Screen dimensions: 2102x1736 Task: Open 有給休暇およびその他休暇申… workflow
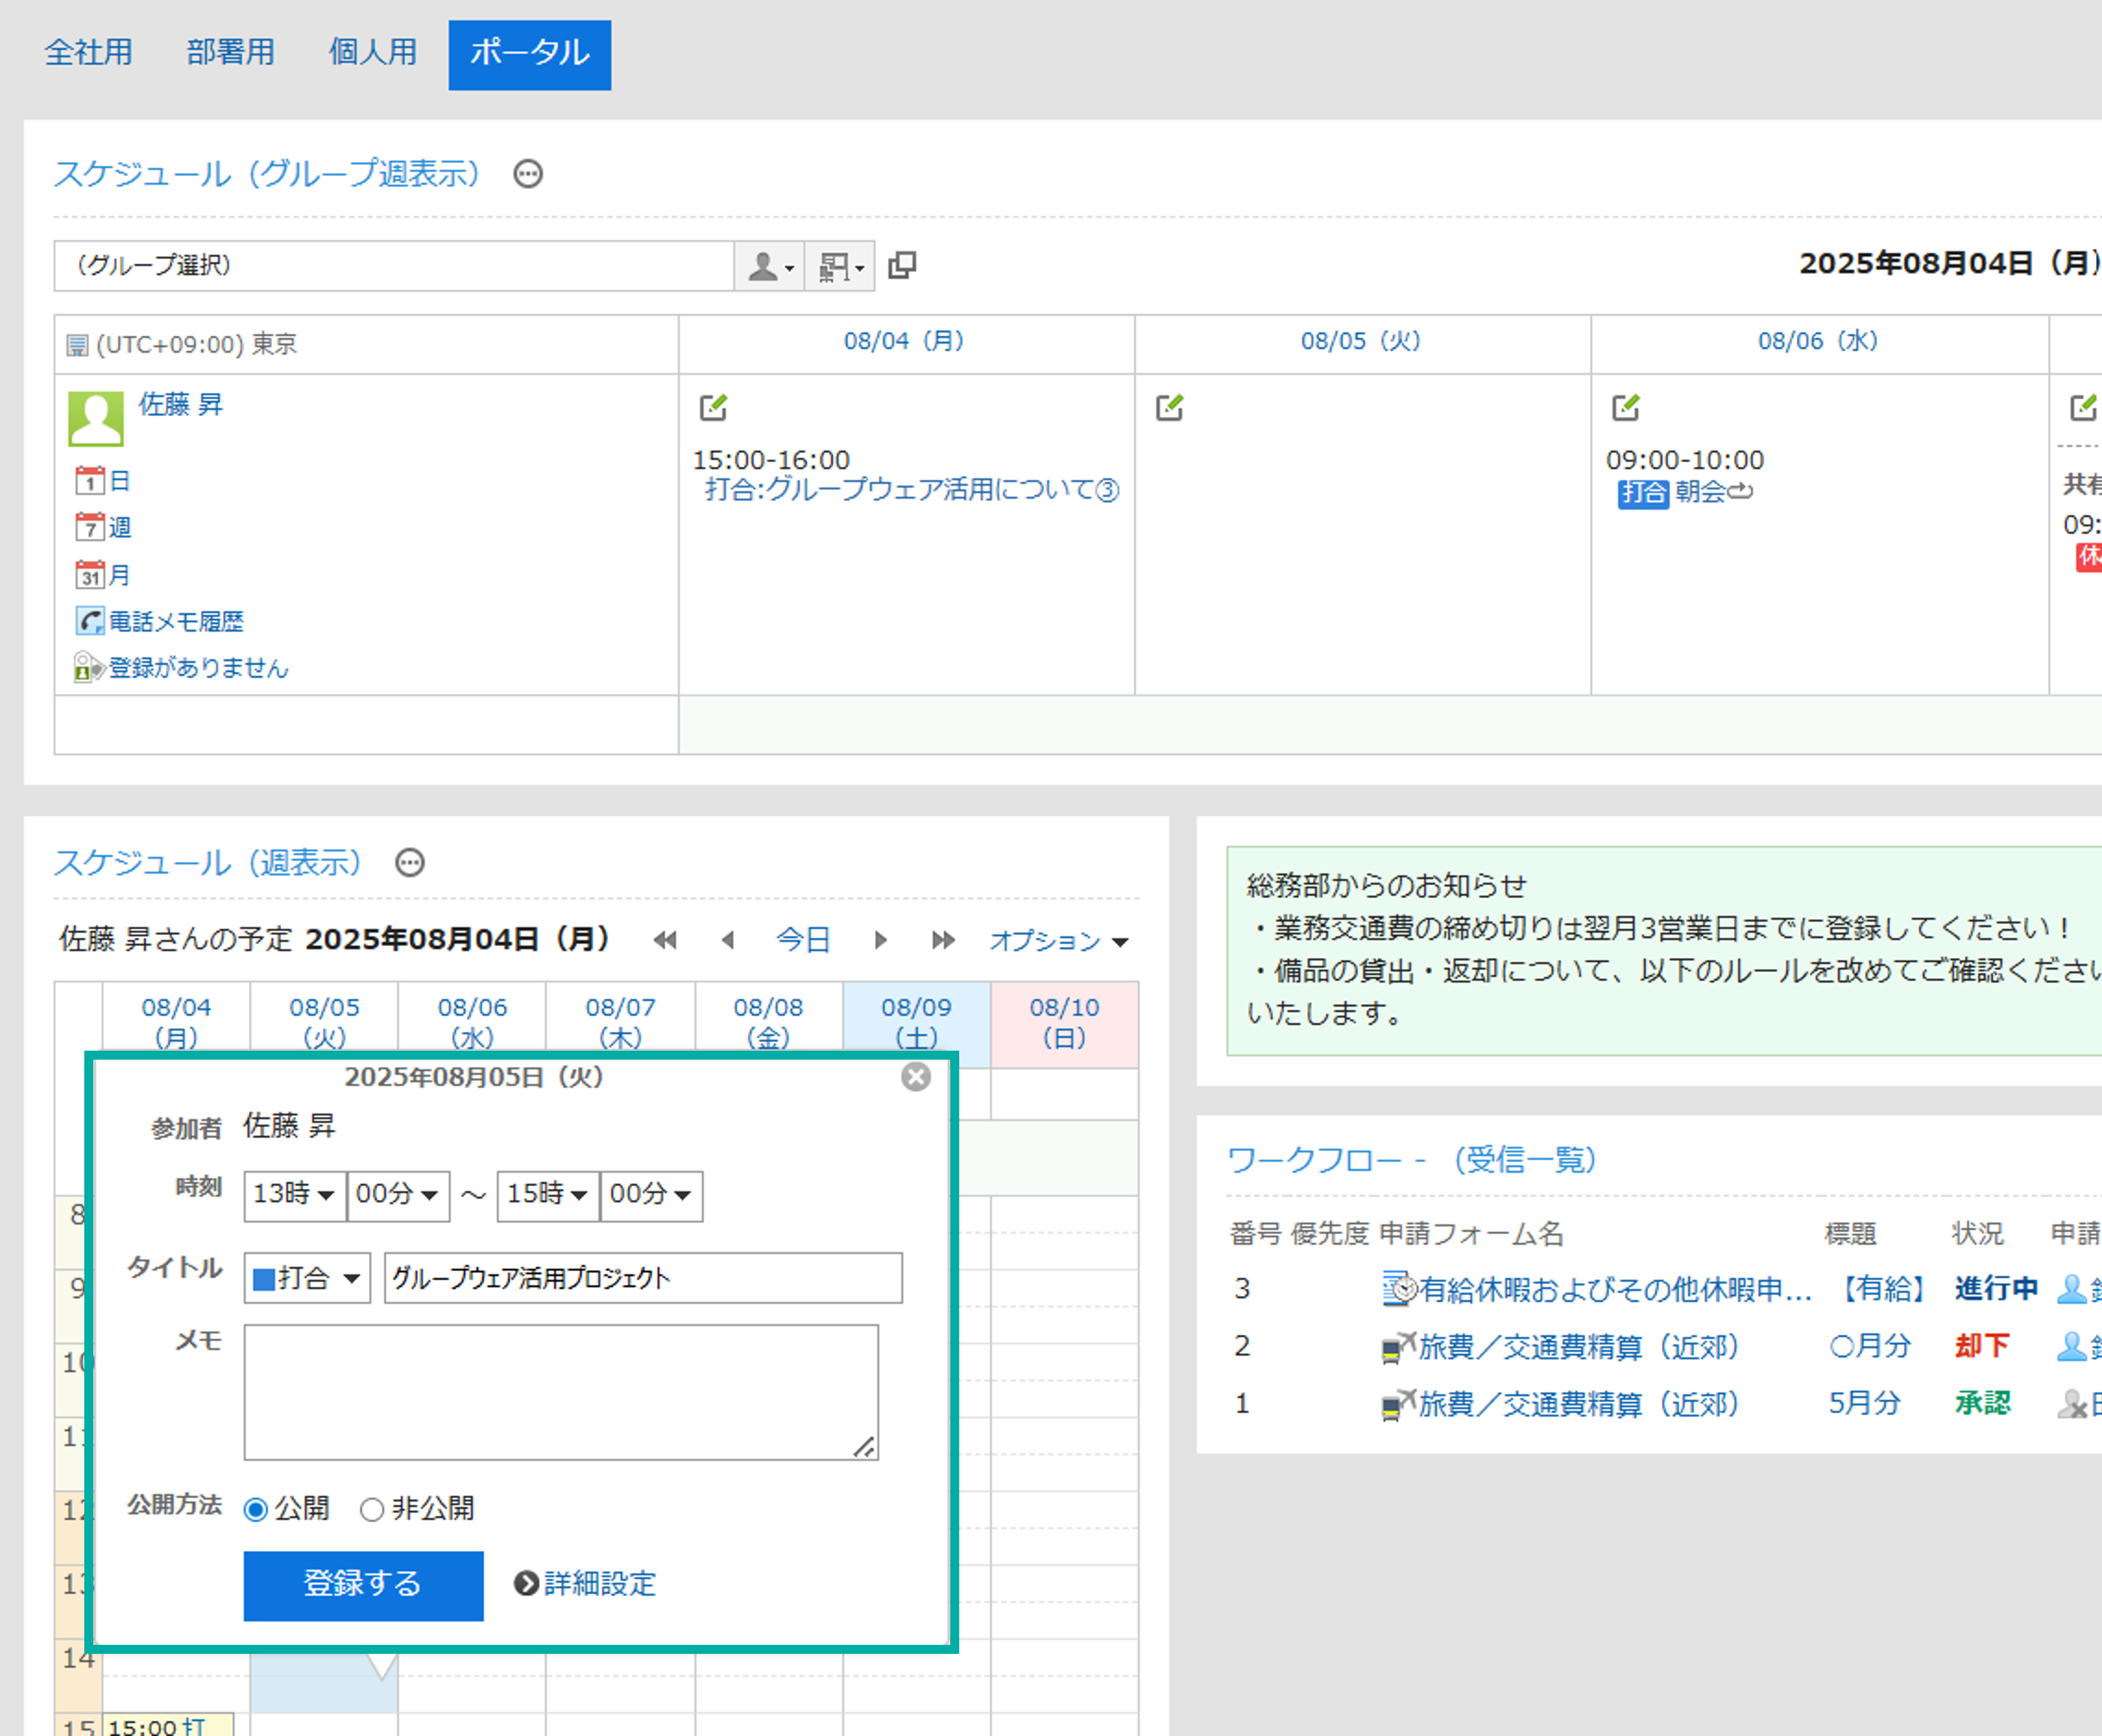click(x=1615, y=1290)
